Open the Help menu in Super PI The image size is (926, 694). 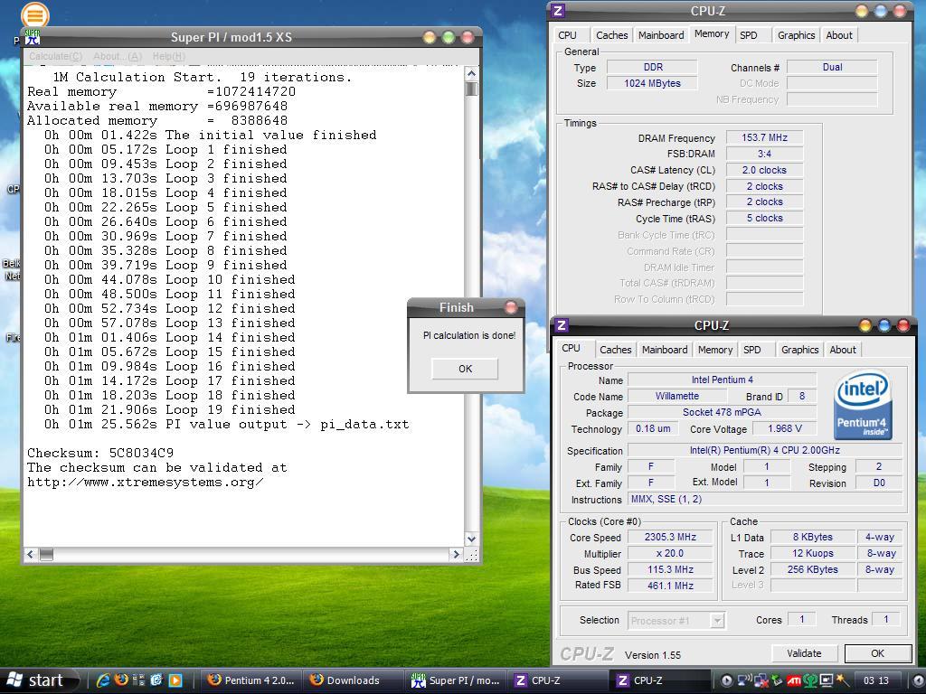coord(169,56)
